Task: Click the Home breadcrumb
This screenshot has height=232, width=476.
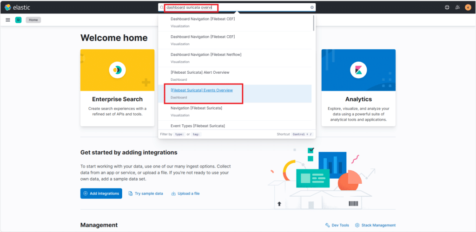Action: (x=33, y=20)
